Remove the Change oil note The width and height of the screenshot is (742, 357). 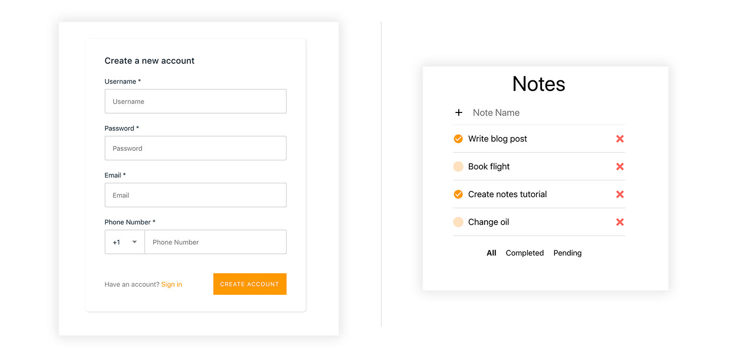point(620,222)
